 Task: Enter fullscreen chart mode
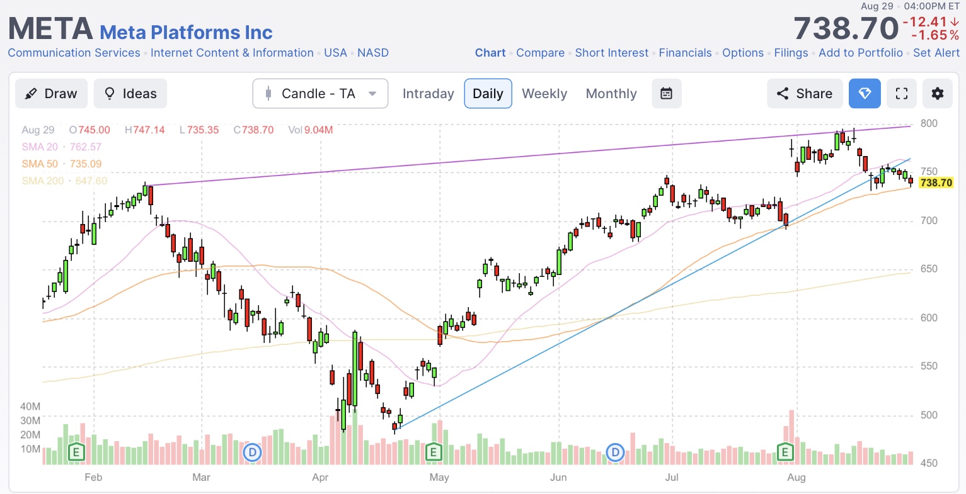click(902, 94)
